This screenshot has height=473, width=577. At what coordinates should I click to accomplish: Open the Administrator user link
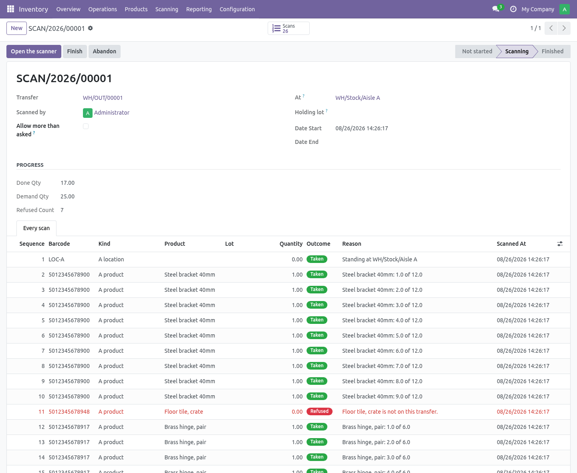112,113
